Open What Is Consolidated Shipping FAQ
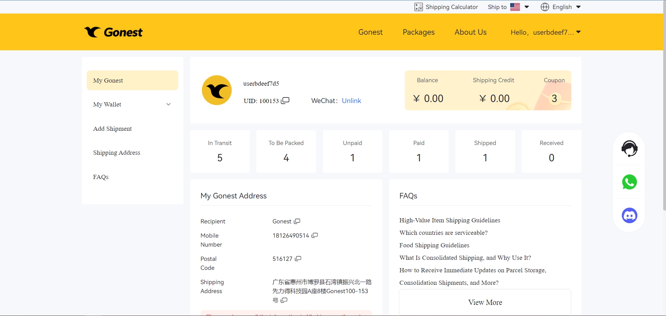666x316 pixels. [x=465, y=258]
